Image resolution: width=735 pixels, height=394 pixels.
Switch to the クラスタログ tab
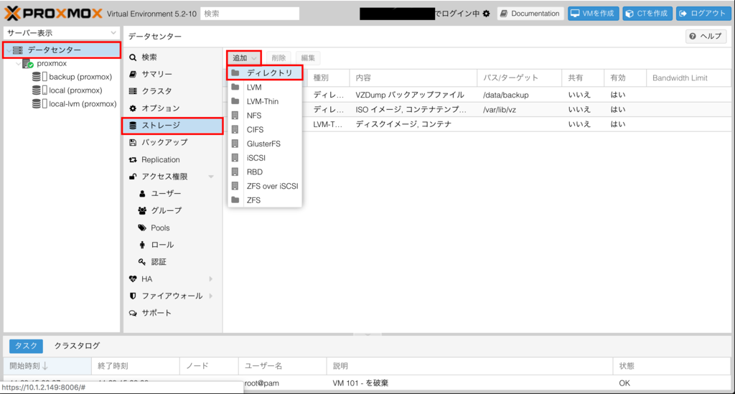click(77, 346)
